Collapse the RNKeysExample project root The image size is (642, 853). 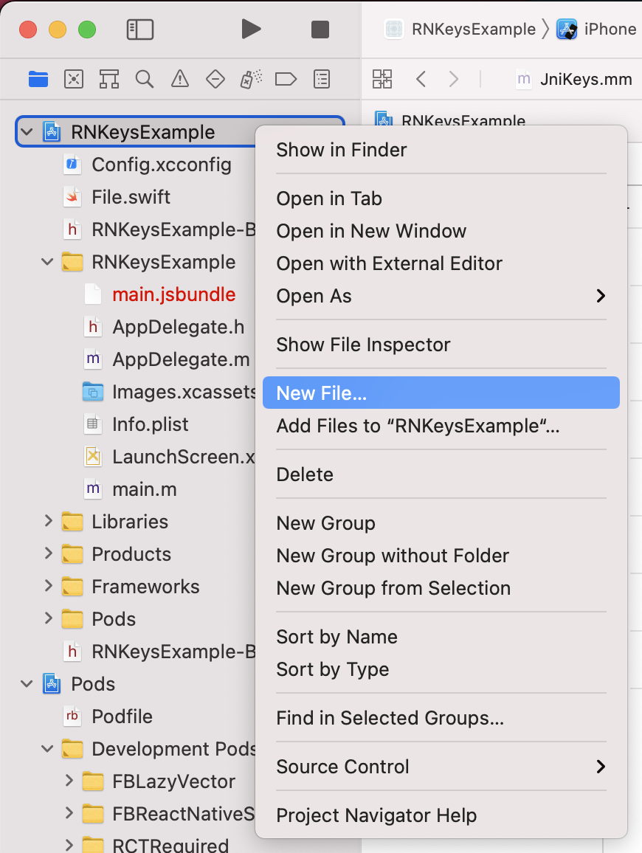point(27,131)
